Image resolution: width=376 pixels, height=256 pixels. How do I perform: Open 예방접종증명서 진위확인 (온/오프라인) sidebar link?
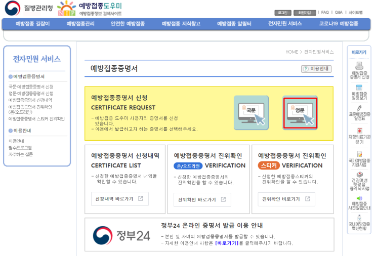point(30,109)
